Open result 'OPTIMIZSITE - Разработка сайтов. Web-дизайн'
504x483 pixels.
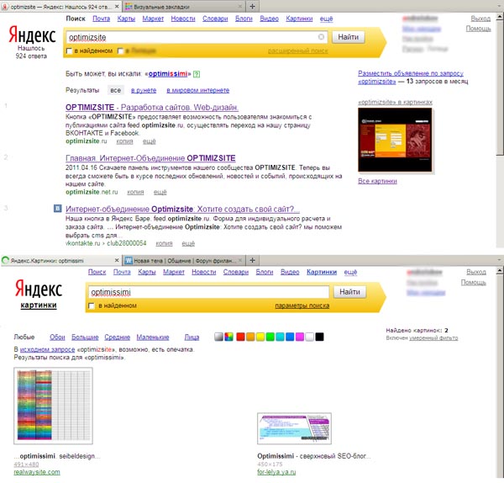152,107
